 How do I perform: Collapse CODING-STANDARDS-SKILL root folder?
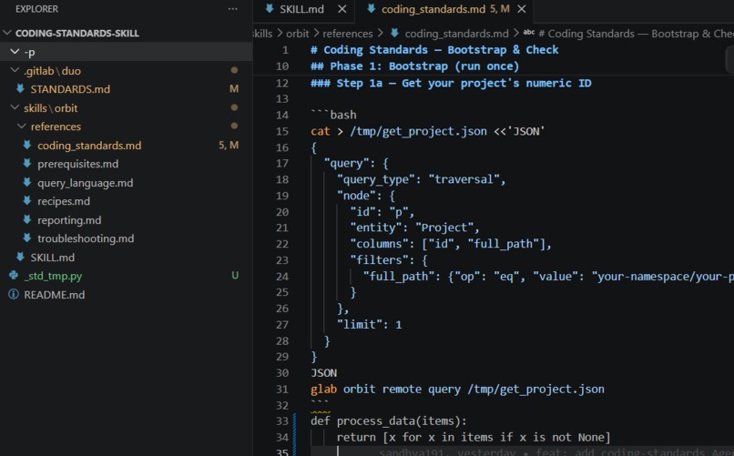click(7, 33)
